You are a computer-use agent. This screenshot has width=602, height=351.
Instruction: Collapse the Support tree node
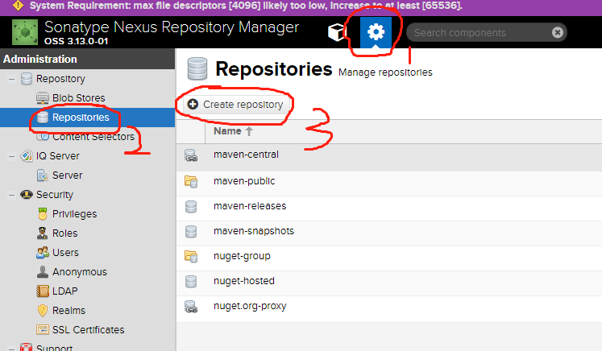pyautogui.click(x=12, y=349)
